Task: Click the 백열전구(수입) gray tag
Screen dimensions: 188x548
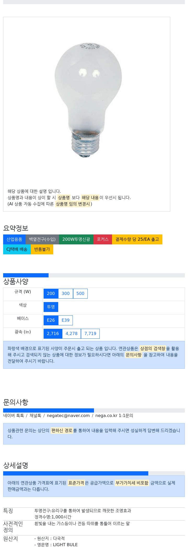Action: tap(42, 239)
